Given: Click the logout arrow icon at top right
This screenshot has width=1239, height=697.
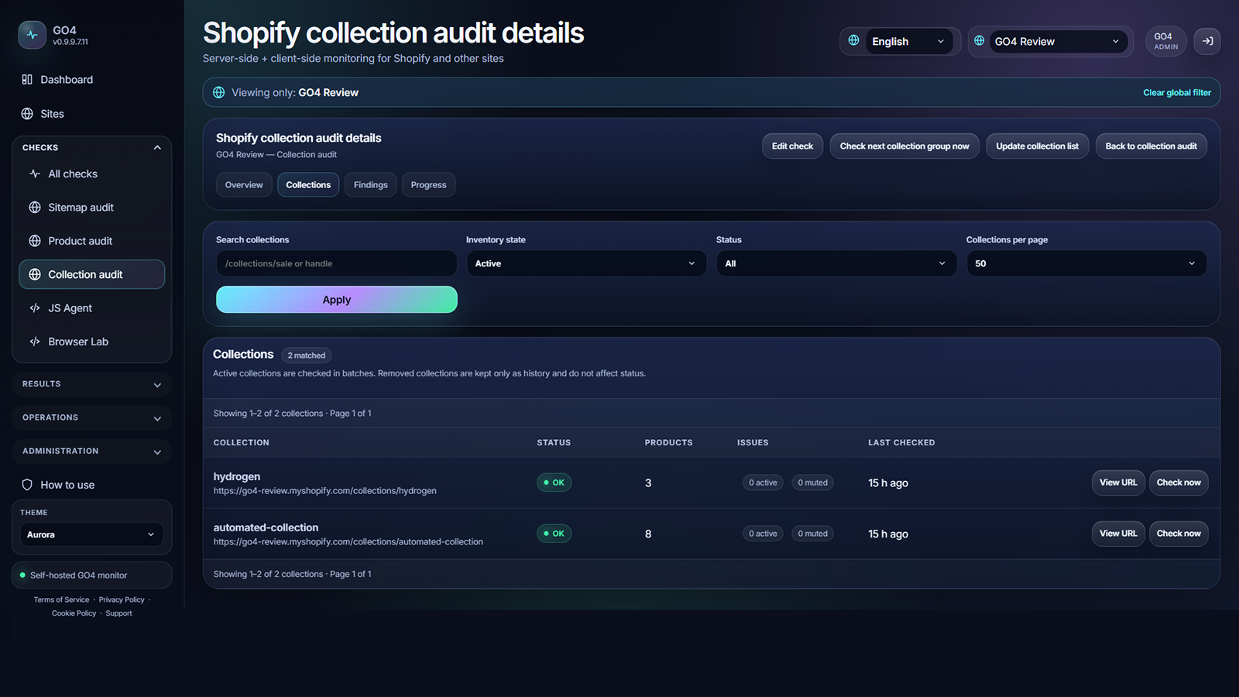Looking at the screenshot, I should click(x=1207, y=41).
